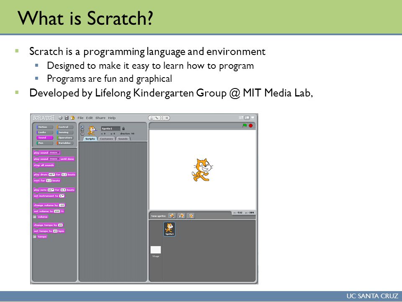Switch to the Costumes tab

click(x=106, y=139)
